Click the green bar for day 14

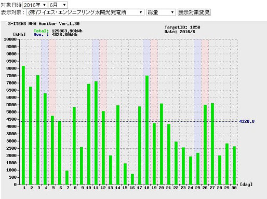tap(118, 145)
